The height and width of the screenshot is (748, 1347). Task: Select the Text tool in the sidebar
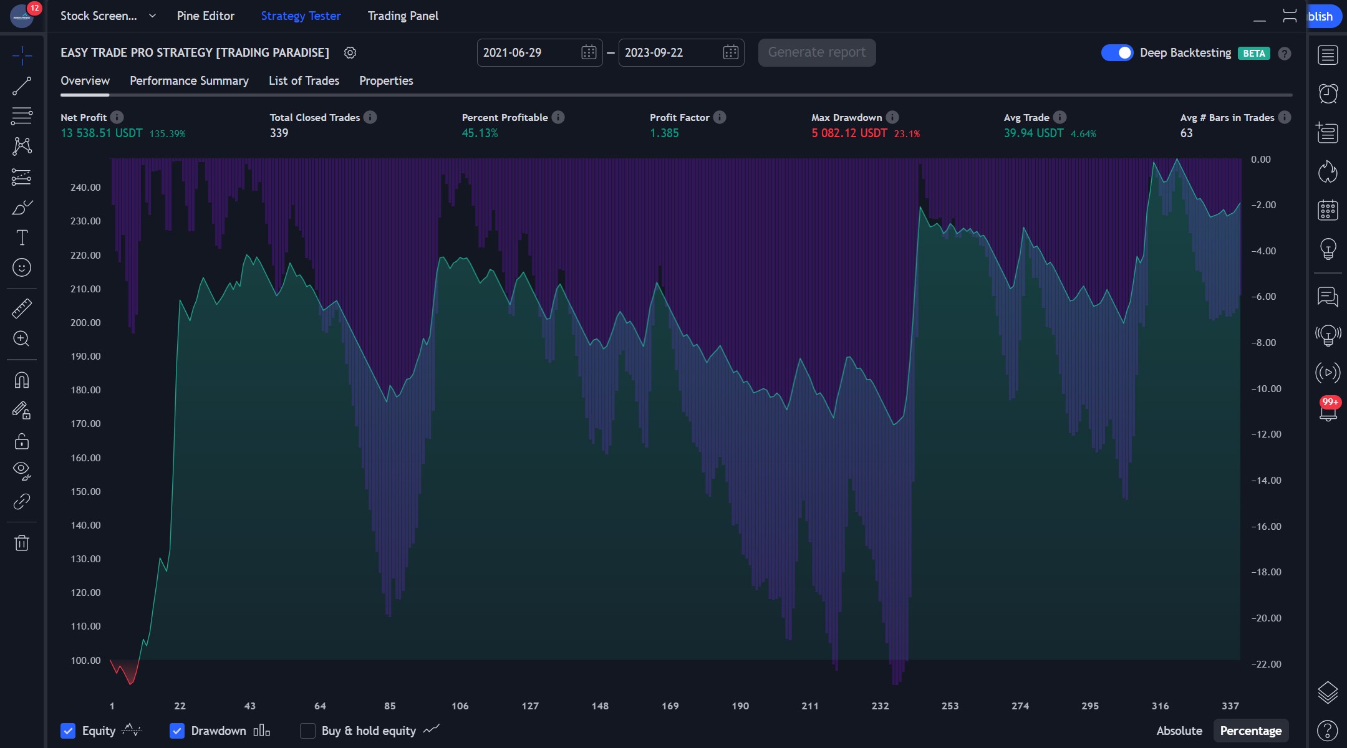point(22,237)
